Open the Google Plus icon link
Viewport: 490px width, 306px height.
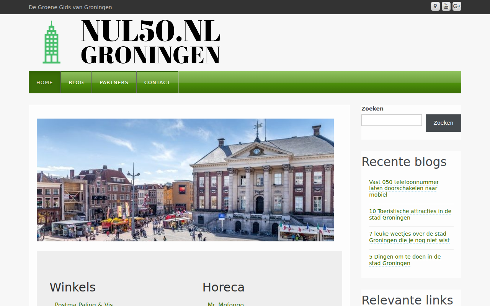pos(457,7)
